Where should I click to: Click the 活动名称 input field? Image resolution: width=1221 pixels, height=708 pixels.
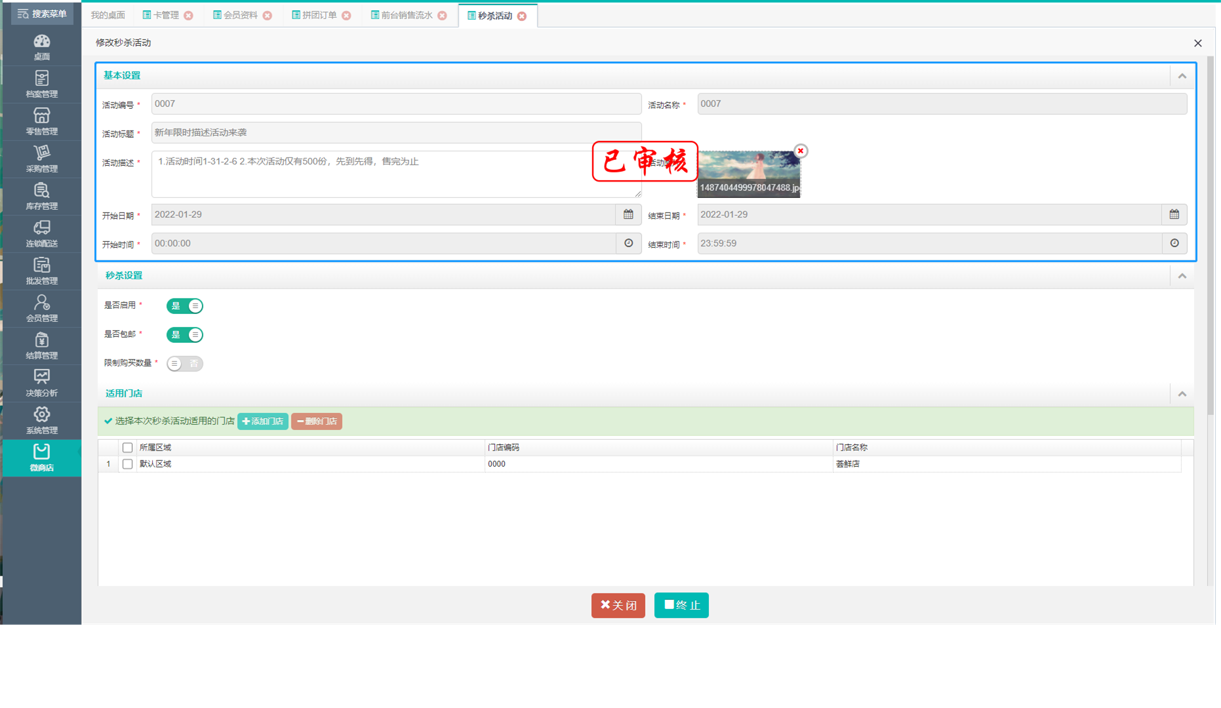(x=942, y=104)
